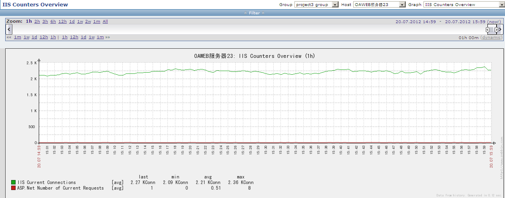505x198 pixels.
Task: Move forward by 1w
Action: point(91,37)
